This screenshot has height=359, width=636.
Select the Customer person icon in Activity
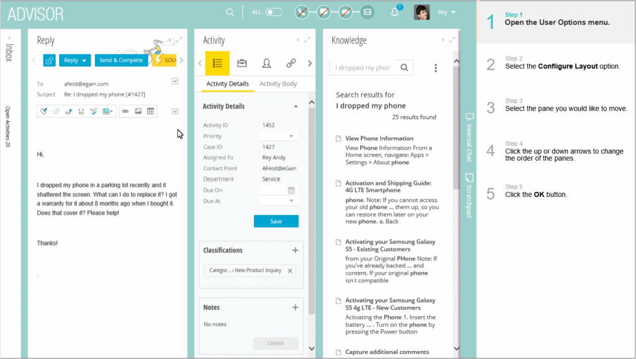click(266, 63)
